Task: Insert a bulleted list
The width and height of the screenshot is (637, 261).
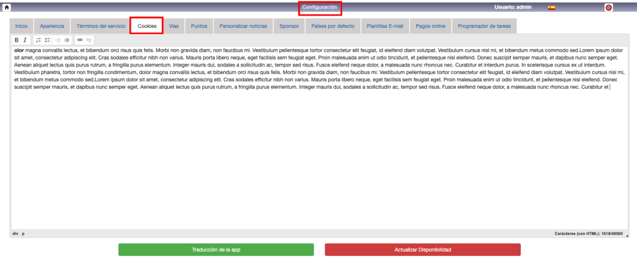Action: pos(47,40)
